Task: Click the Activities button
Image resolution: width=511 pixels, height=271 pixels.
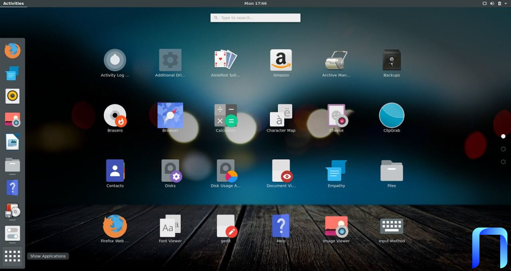Action: point(14,4)
